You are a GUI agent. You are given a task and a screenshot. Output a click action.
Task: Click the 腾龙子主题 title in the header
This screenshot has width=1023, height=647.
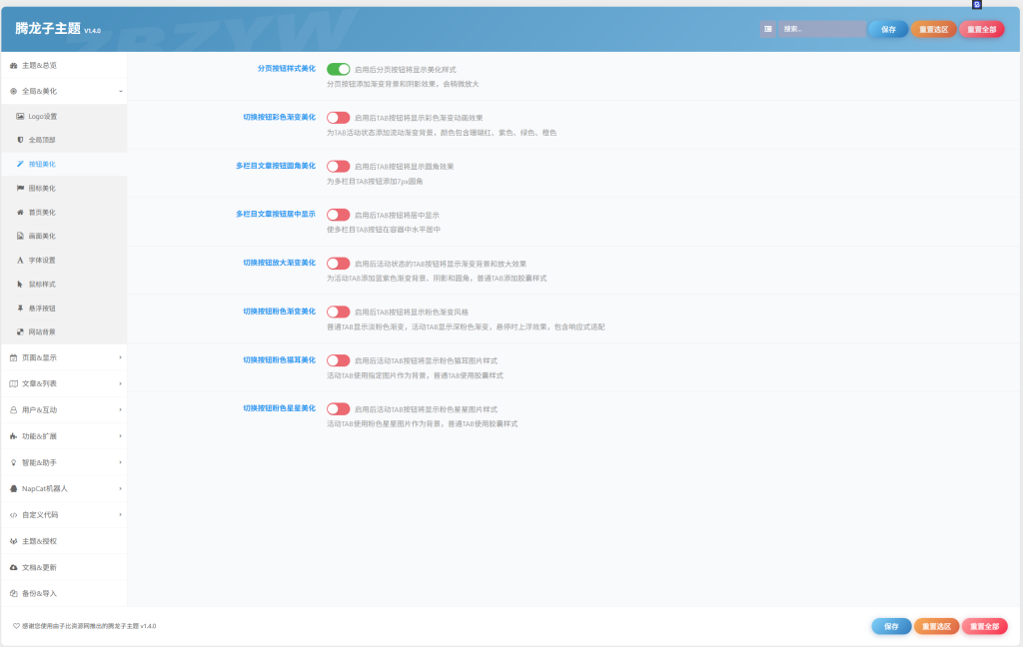point(48,28)
